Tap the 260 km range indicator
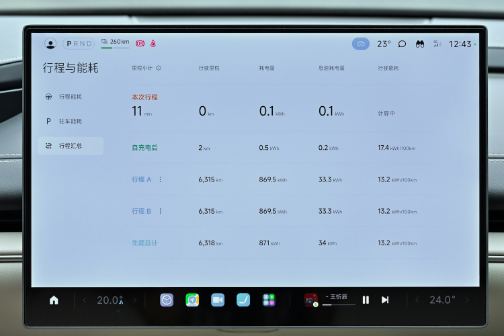504x336 pixels. point(116,43)
